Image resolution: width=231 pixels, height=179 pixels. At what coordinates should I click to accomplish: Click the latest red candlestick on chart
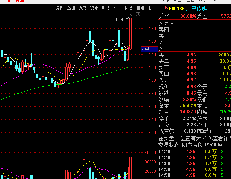click(x=130, y=33)
